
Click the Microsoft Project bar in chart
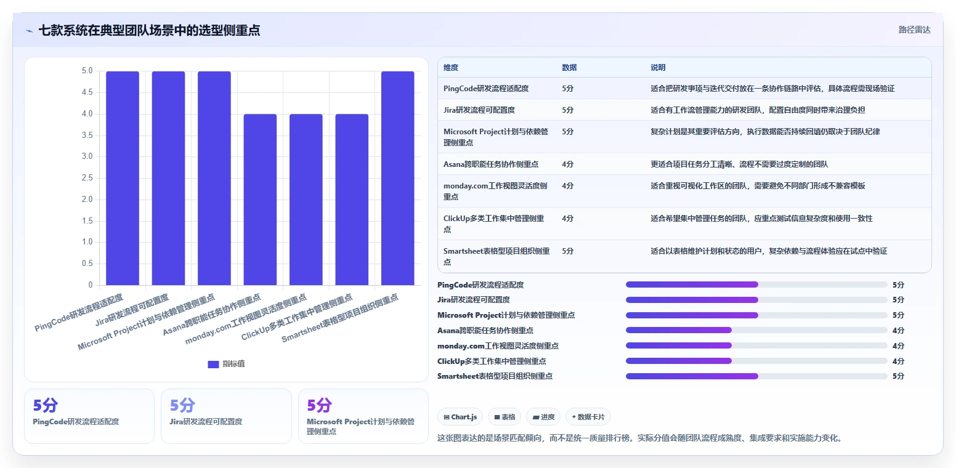[214, 178]
